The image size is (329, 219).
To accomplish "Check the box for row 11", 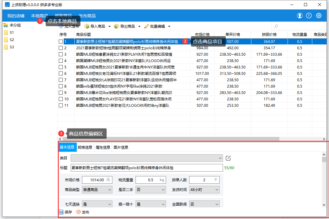I will coord(61,106).
